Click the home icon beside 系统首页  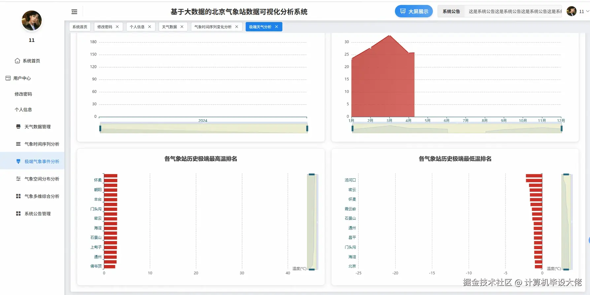(17, 61)
